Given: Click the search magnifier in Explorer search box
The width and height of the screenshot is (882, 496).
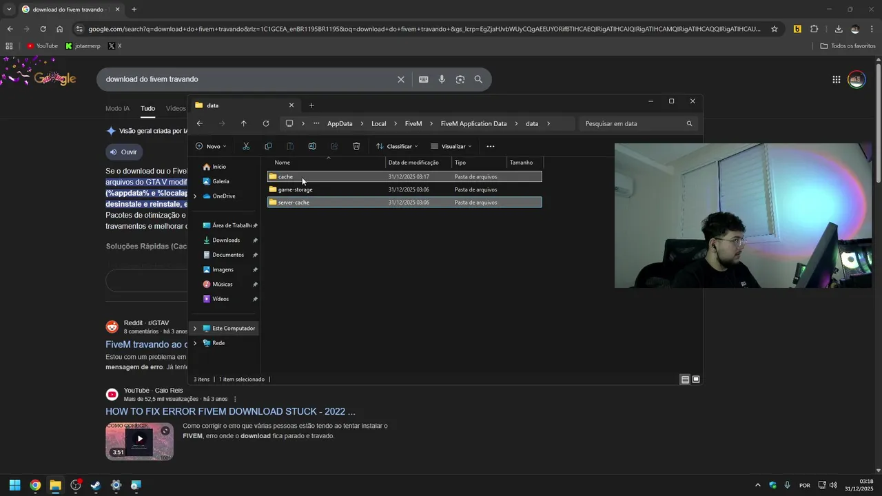Looking at the screenshot, I should (689, 124).
